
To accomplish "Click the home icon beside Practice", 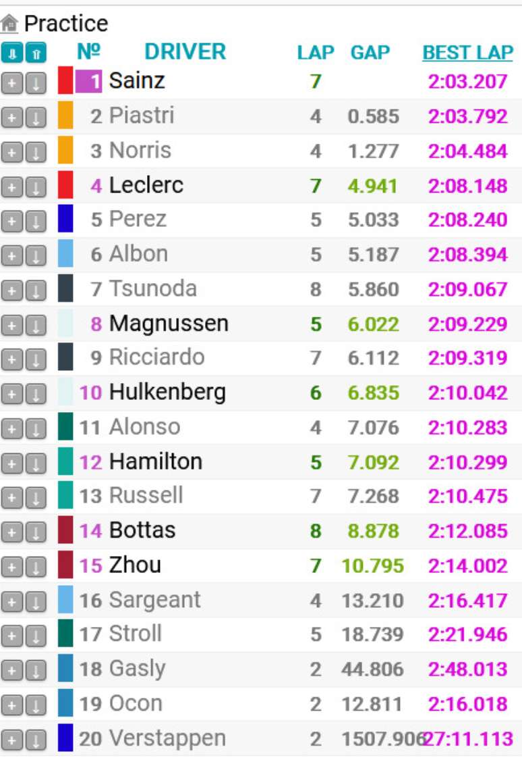I will point(11,21).
